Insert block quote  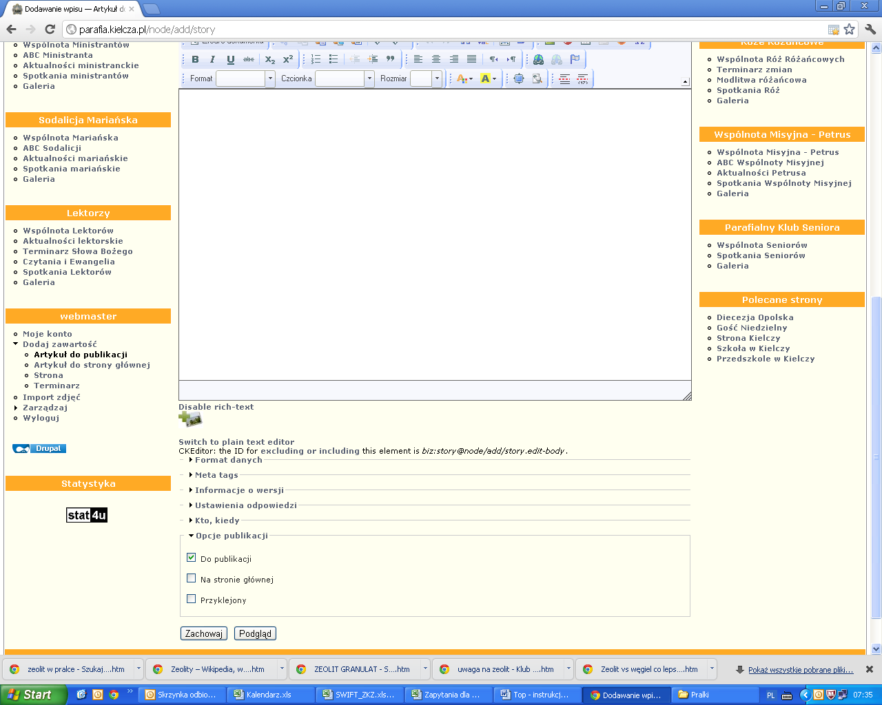point(391,59)
